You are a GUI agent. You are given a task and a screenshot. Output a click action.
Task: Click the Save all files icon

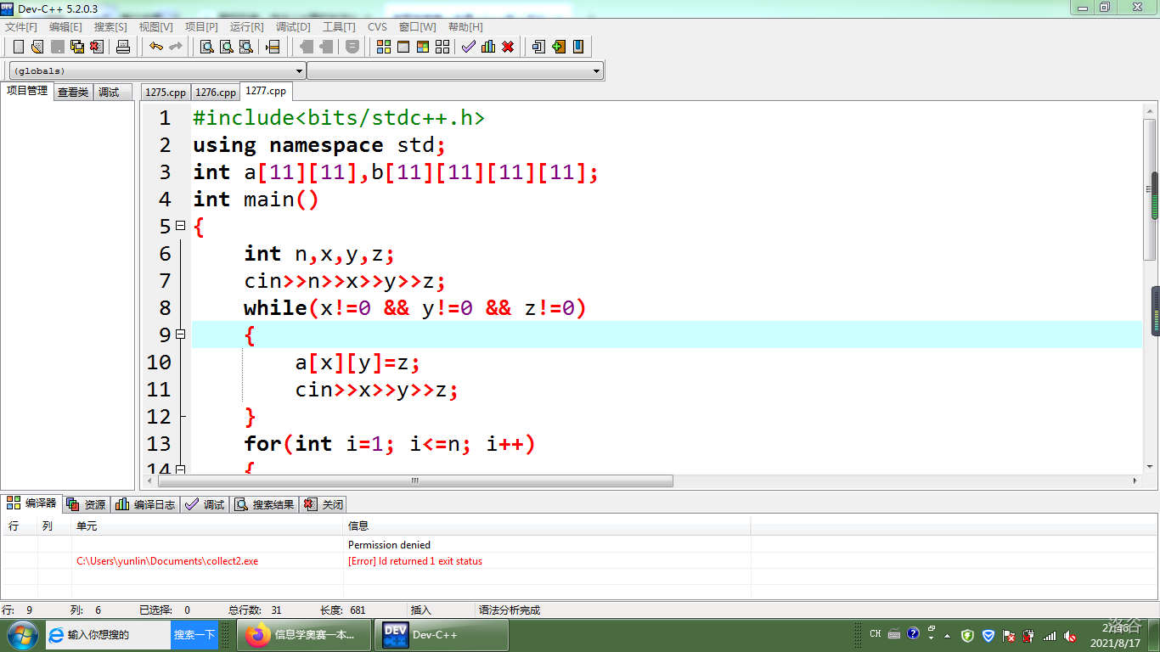click(77, 47)
